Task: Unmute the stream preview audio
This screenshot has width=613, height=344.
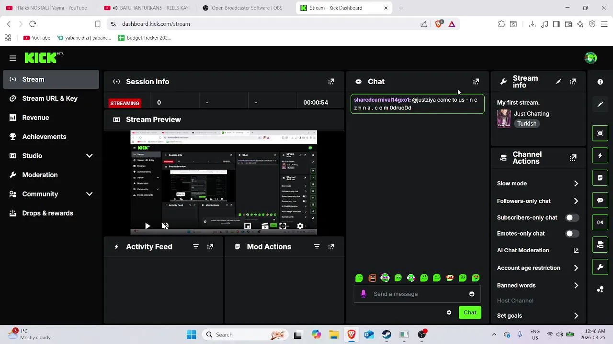Action: tap(165, 226)
